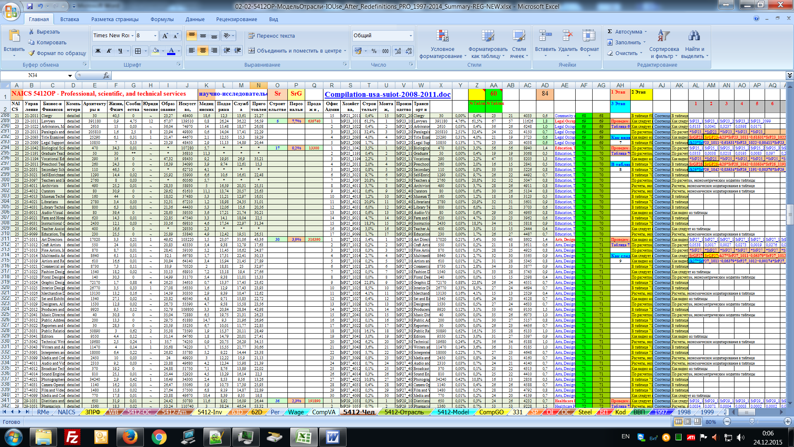Screen dimensions: 794x447
Task: Click the fill color bucket icon
Action: click(x=155, y=51)
